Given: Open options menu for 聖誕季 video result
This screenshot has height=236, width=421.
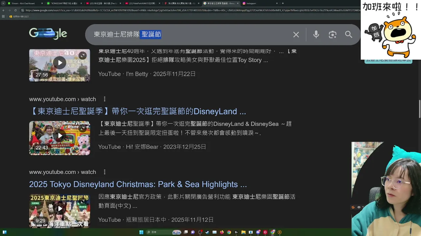Looking at the screenshot, I should coord(105,99).
